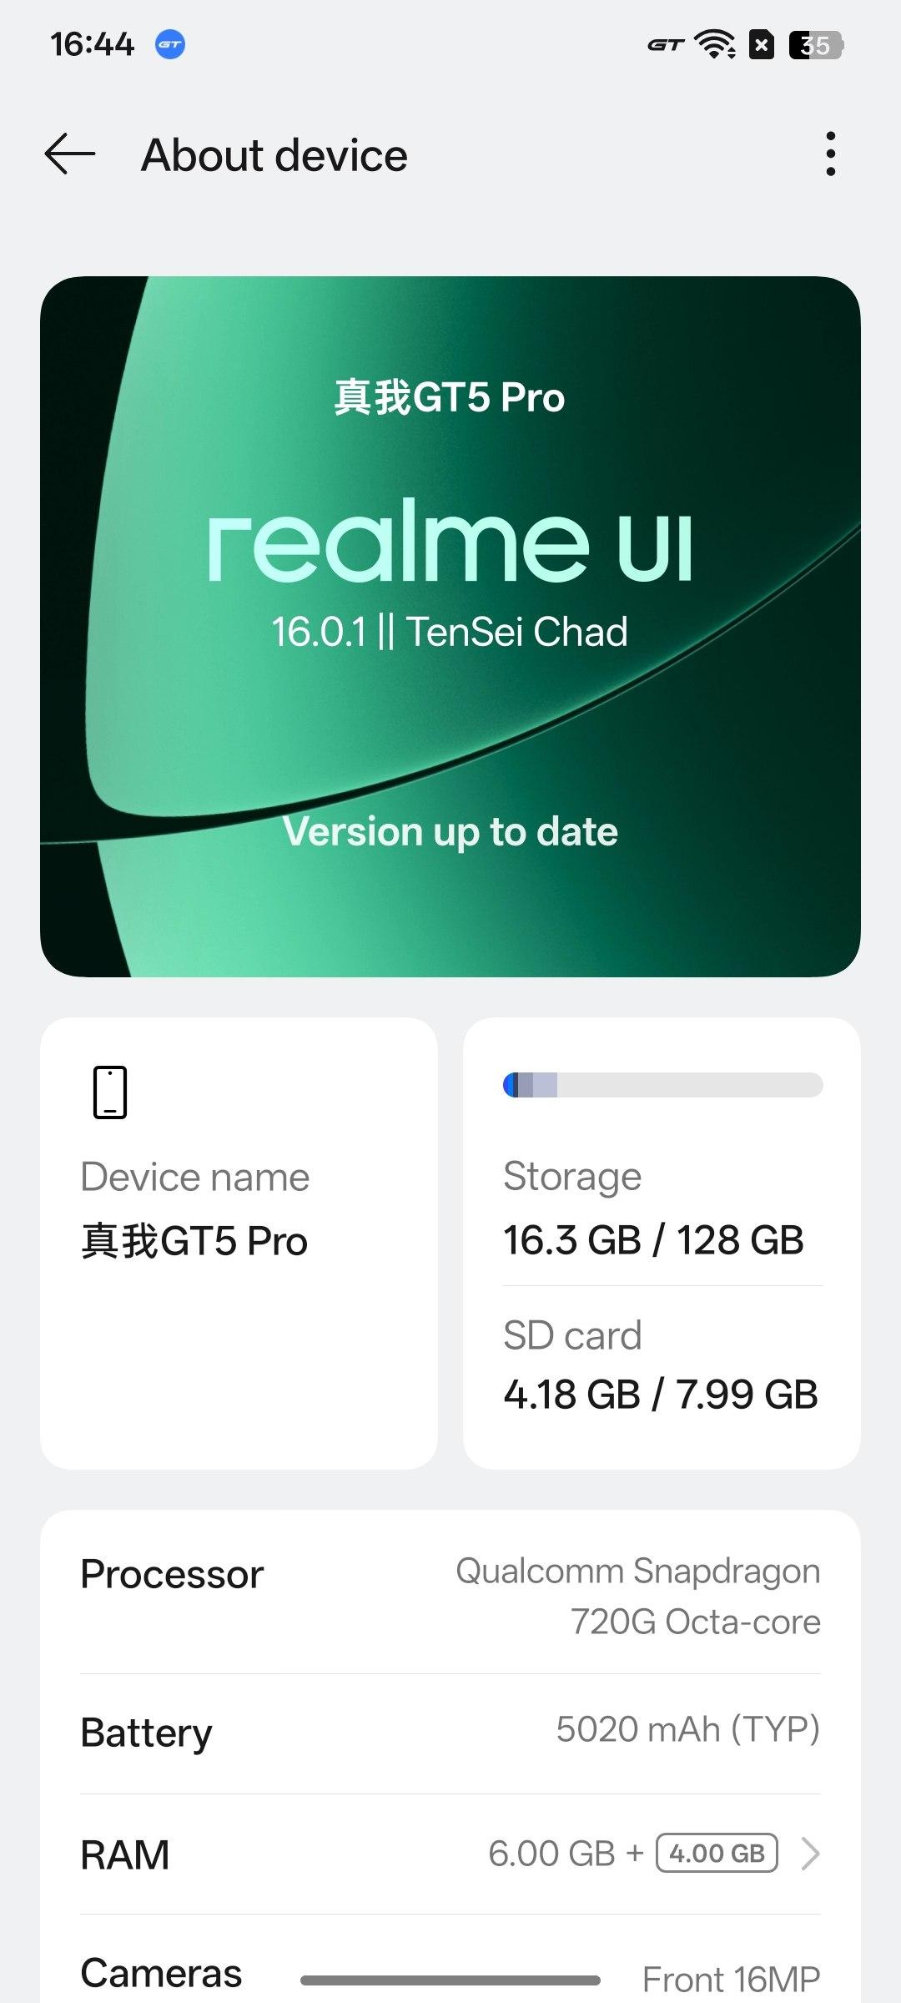Viewport: 901px width, 2003px height.
Task: Tap the phone icon in Device name card
Action: coord(110,1092)
